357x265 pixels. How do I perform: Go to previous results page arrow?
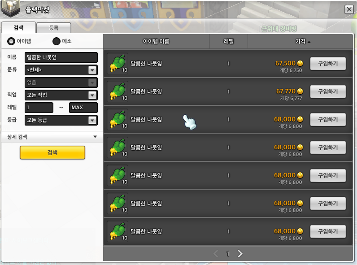tap(216, 253)
